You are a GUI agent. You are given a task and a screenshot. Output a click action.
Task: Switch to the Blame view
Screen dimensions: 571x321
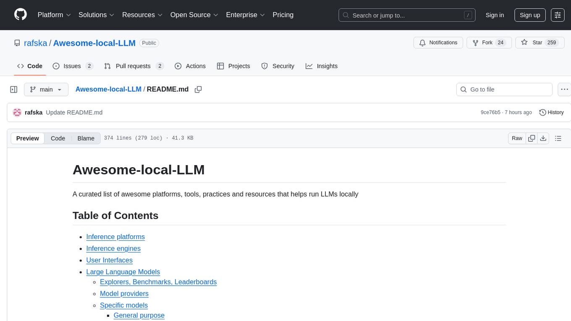coord(86,138)
